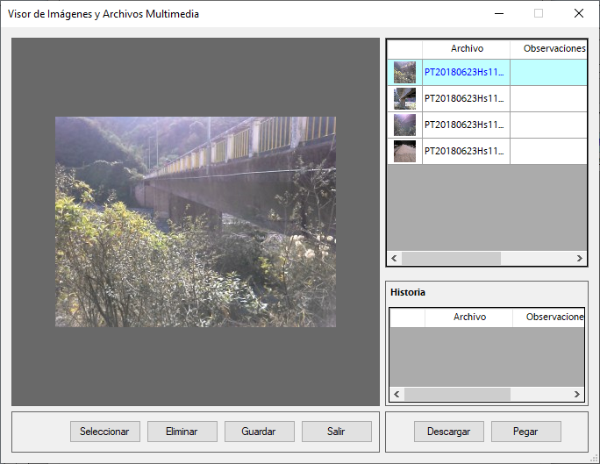Select the highlighted first file name row
Image resolution: width=600 pixels, height=464 pixels.
click(465, 73)
